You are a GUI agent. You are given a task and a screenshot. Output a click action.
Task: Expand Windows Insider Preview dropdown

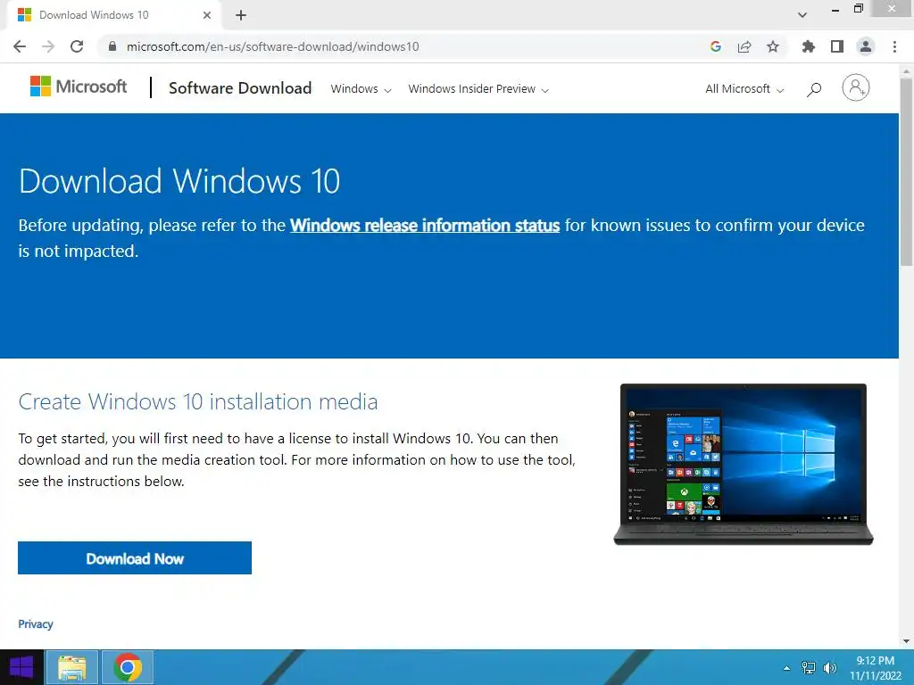[x=478, y=89]
